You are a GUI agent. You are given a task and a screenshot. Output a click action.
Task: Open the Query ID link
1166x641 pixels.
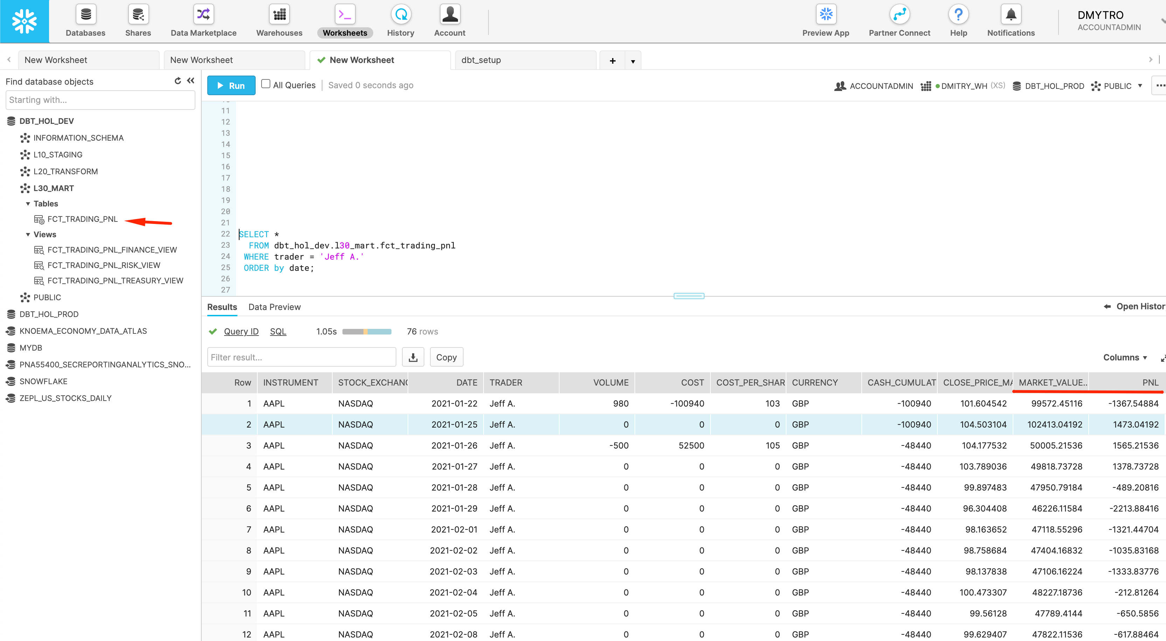[x=241, y=332]
